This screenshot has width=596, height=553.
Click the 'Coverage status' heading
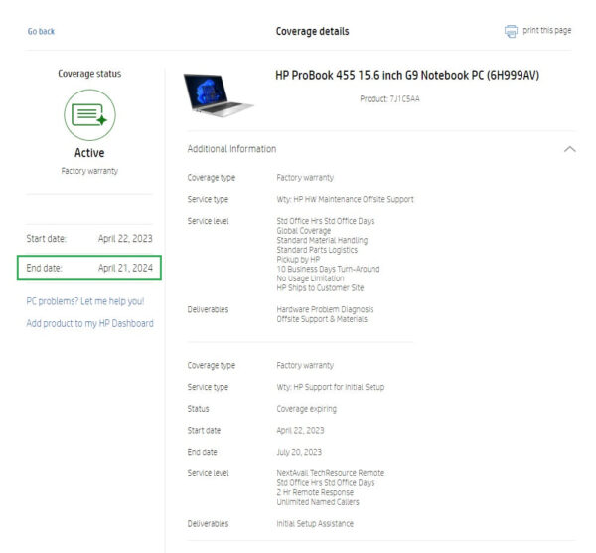[89, 74]
